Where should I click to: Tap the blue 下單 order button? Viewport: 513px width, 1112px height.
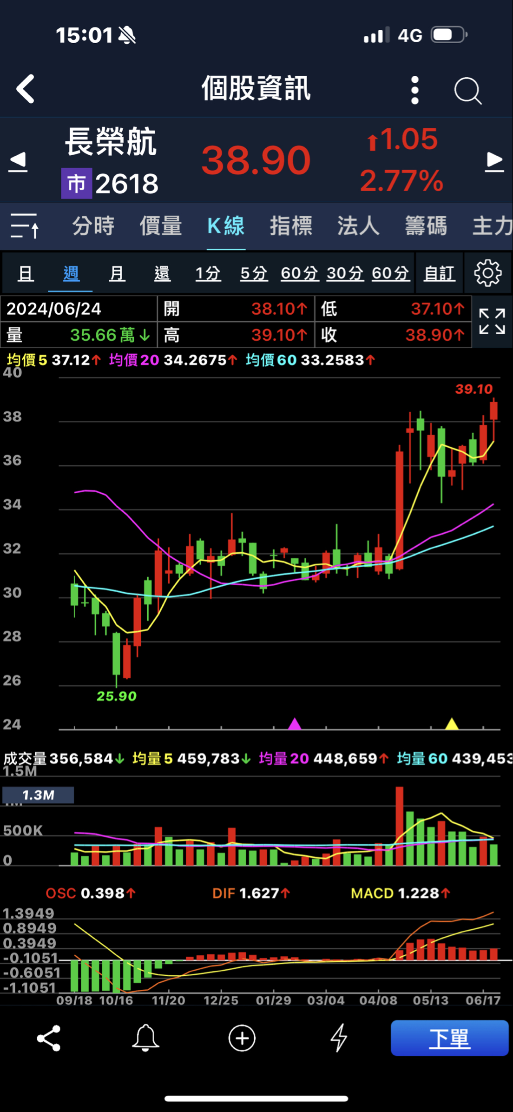(x=449, y=1038)
